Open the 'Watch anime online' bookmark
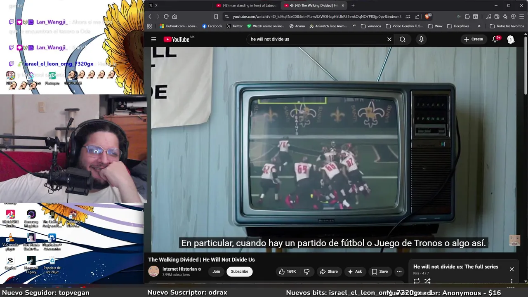Screen dimensions: 528x297 (x=266, y=26)
